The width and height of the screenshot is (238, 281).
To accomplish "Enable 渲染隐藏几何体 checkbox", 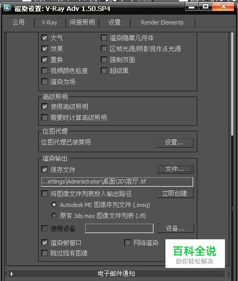I will pos(104,38).
